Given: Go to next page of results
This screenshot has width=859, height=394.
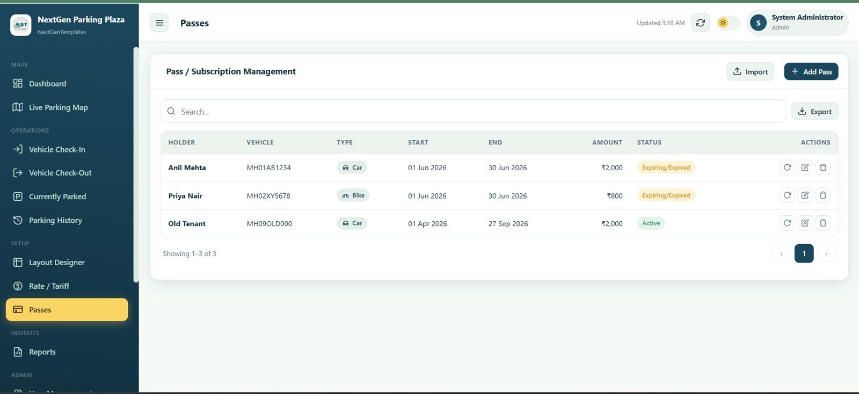Looking at the screenshot, I should click(x=826, y=253).
